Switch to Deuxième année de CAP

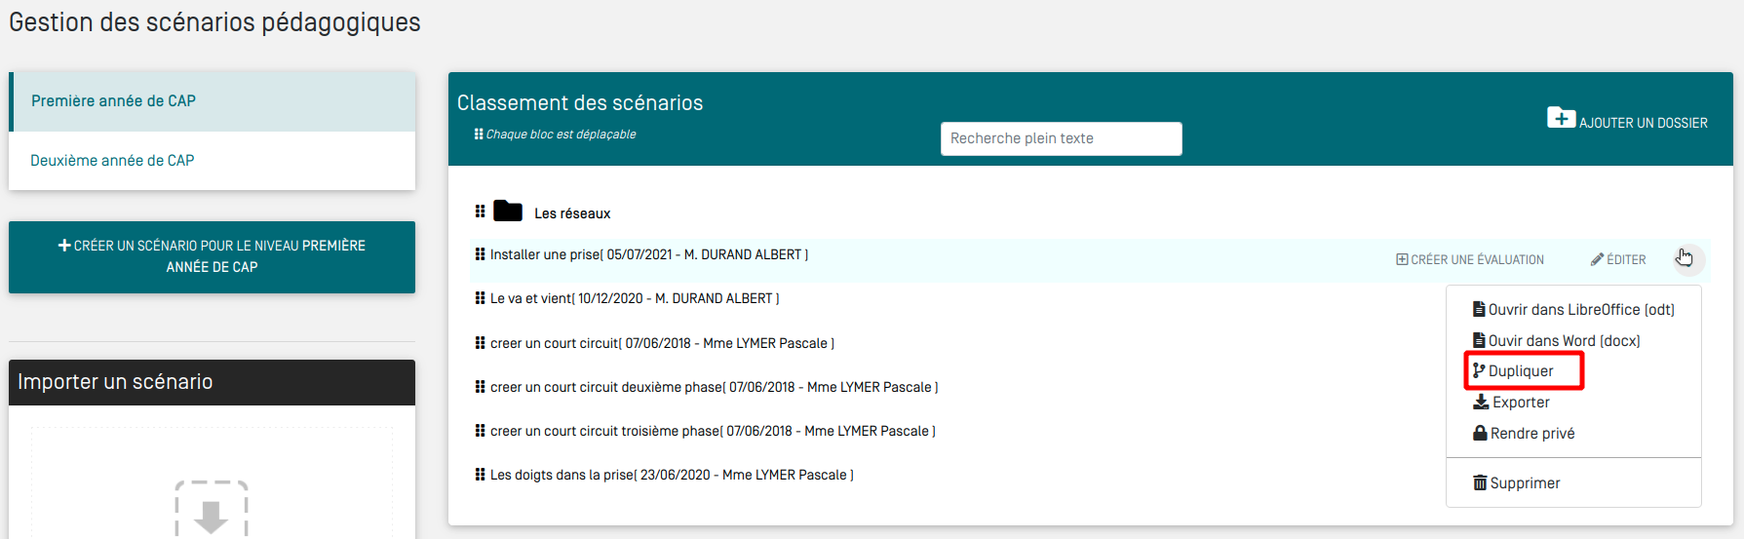pos(113,161)
